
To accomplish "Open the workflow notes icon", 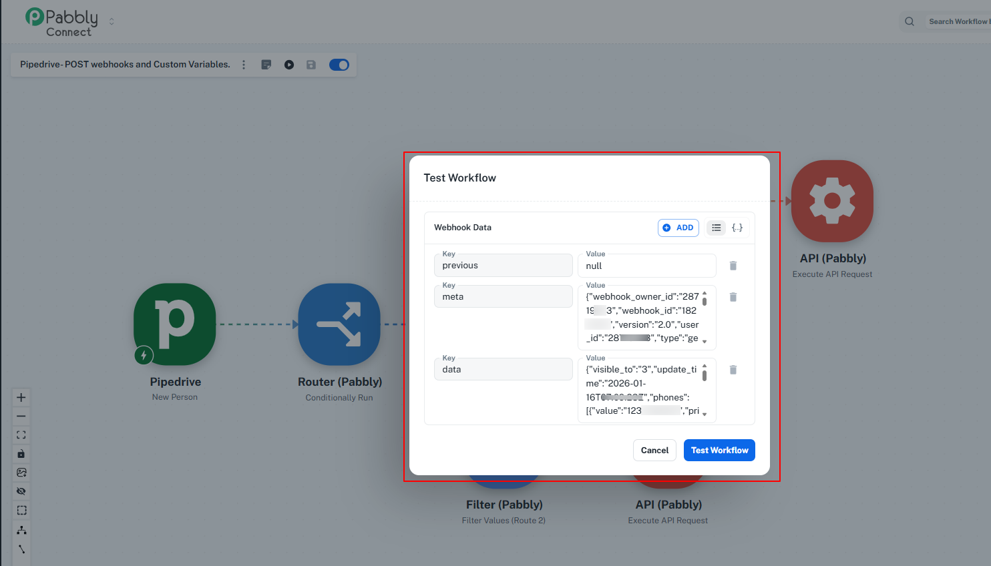I will [266, 65].
